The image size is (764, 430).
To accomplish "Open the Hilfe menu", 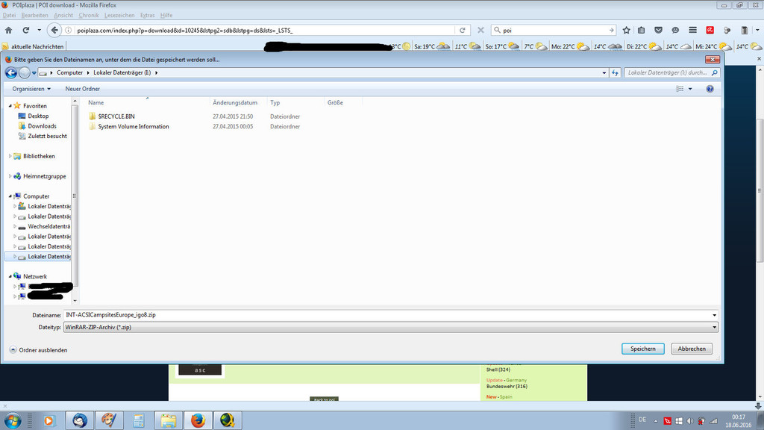I will tap(166, 15).
